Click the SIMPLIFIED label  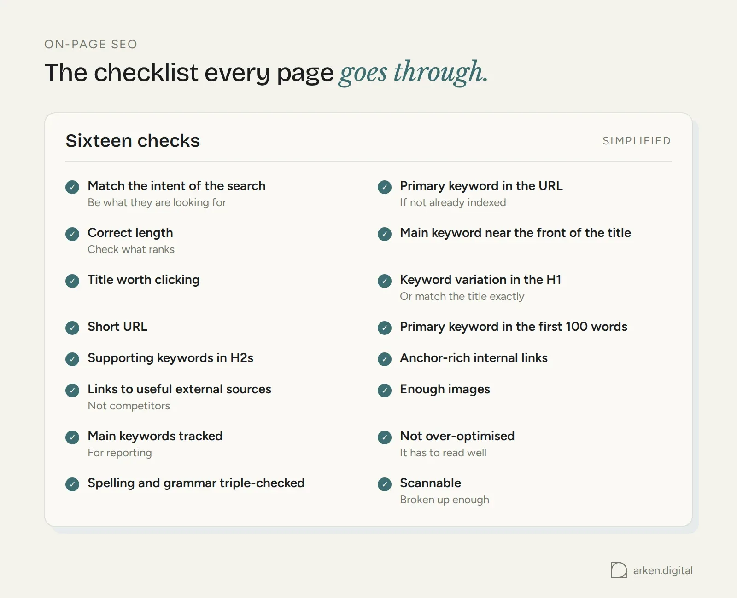pyautogui.click(x=637, y=141)
